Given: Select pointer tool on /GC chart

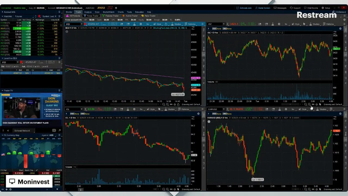Looking at the screenshot, I should 304,24.
